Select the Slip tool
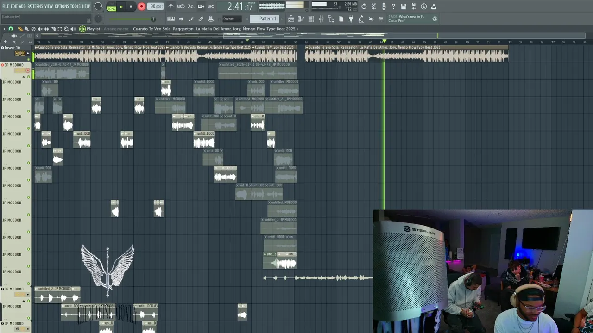 46,29
